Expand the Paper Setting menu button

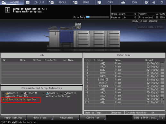tap(13, 118)
